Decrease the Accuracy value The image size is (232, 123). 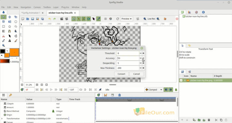(141, 58)
